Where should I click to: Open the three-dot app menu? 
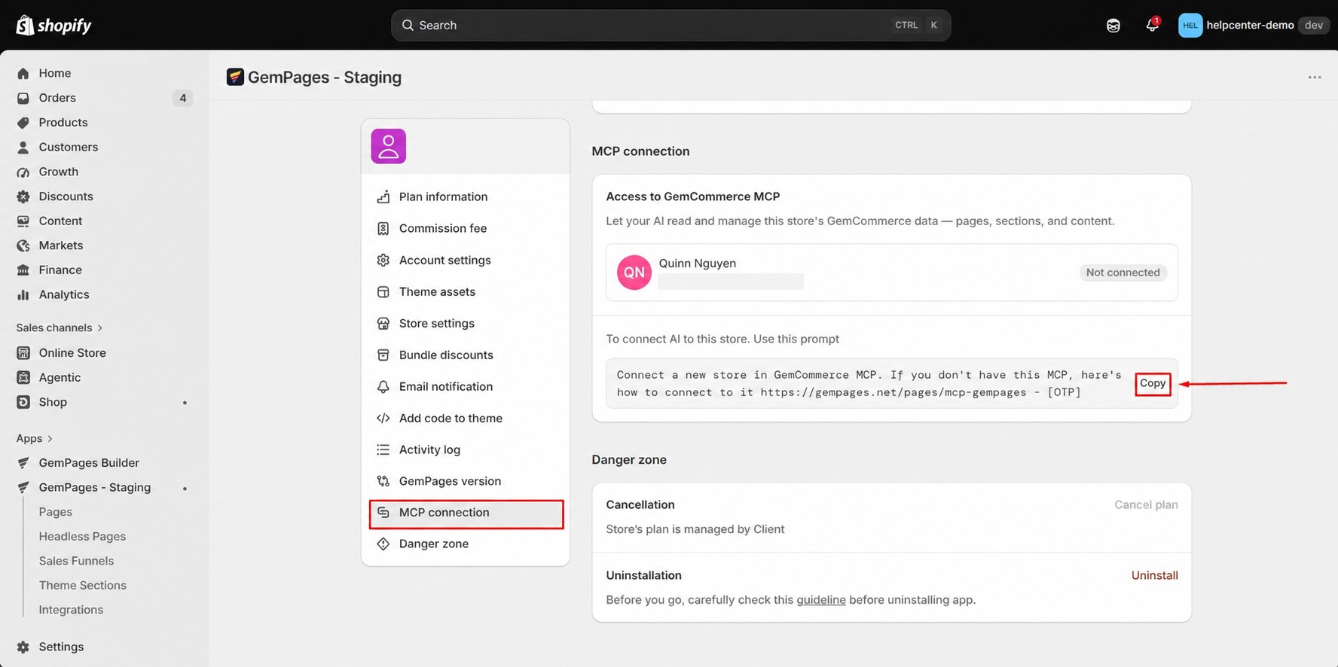pos(1315,78)
